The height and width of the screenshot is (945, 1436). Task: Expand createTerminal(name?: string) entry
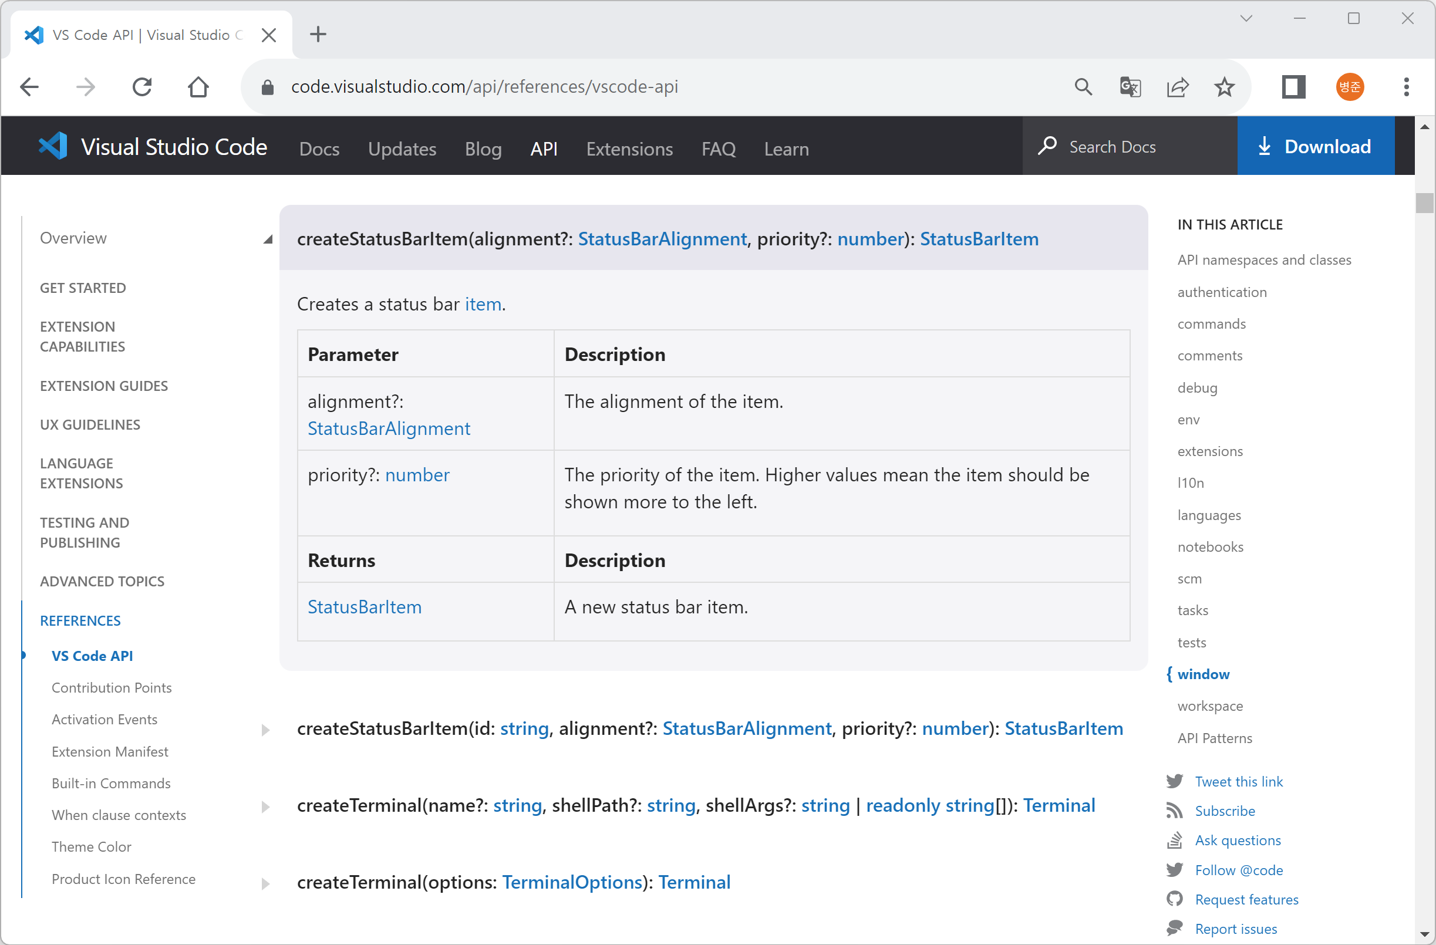point(265,807)
